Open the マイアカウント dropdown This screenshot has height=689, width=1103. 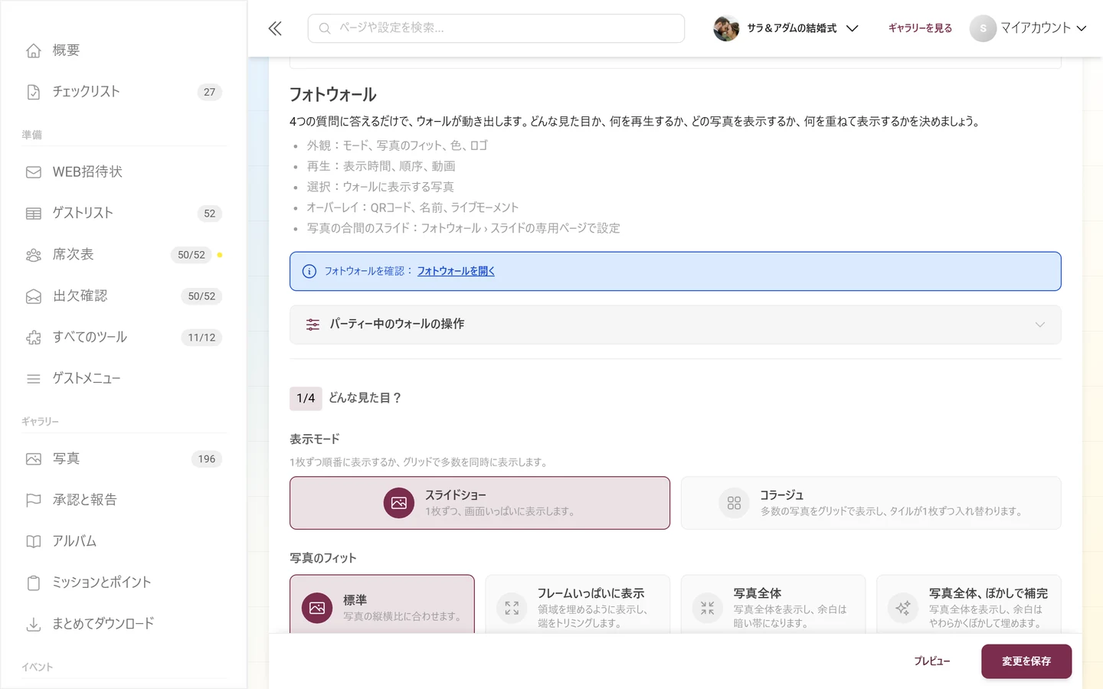pos(1028,28)
